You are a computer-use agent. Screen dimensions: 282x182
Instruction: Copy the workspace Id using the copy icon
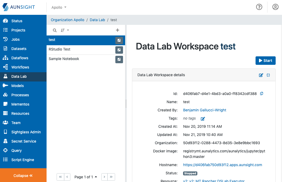pyautogui.click(x=262, y=93)
